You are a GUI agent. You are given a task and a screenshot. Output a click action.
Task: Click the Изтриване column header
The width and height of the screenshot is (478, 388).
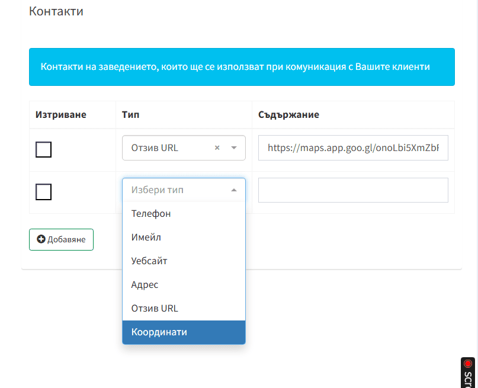point(61,114)
